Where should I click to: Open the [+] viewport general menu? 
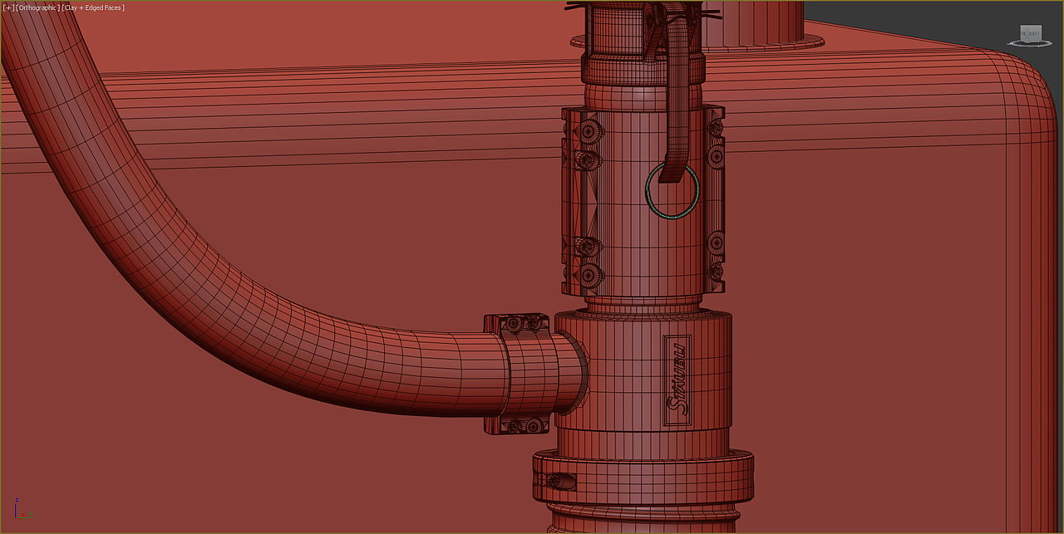(x=10, y=7)
